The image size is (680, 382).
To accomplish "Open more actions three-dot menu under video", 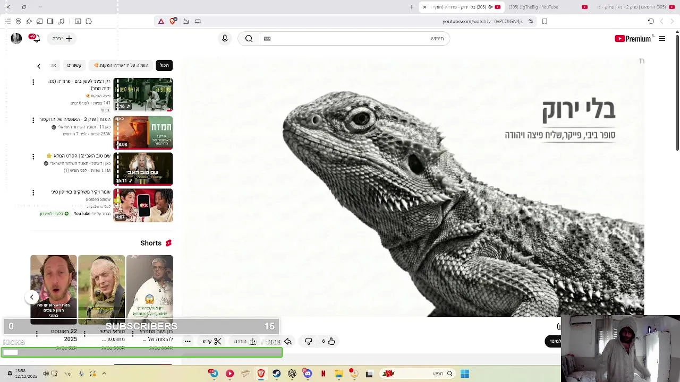I will pyautogui.click(x=188, y=341).
